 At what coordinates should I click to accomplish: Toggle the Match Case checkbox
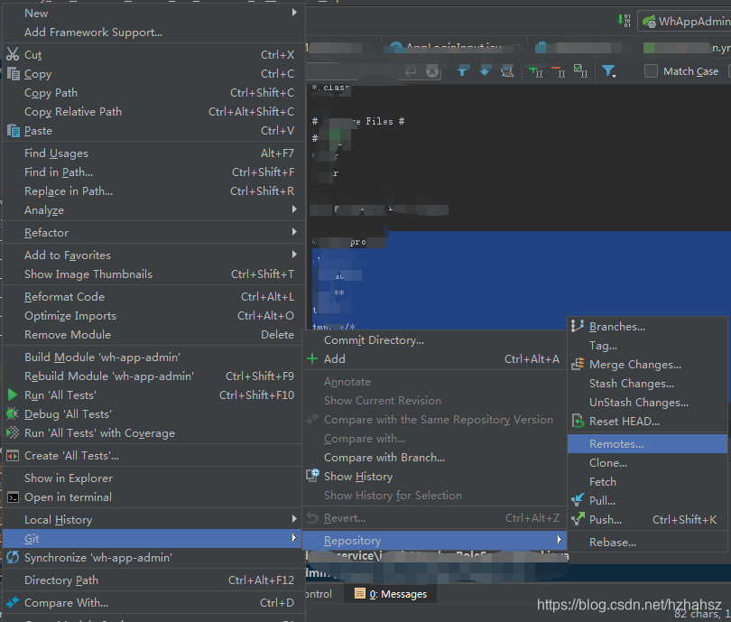click(x=651, y=71)
